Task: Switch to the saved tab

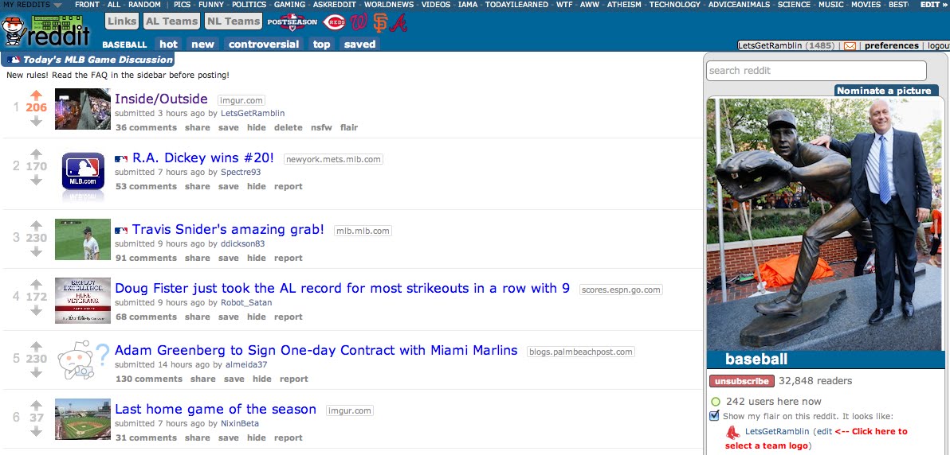Action: pos(360,45)
